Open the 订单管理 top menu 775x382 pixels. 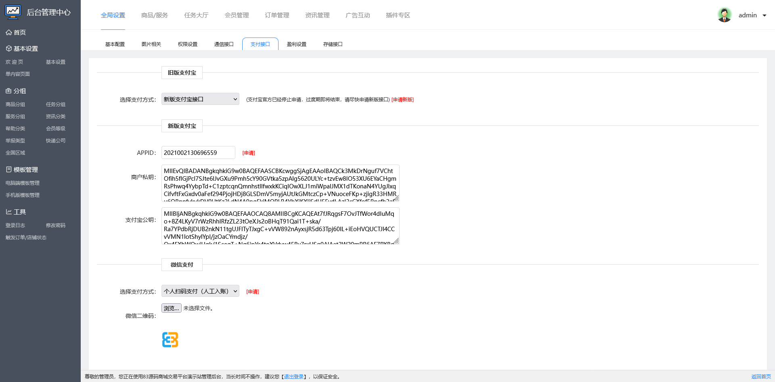point(277,15)
